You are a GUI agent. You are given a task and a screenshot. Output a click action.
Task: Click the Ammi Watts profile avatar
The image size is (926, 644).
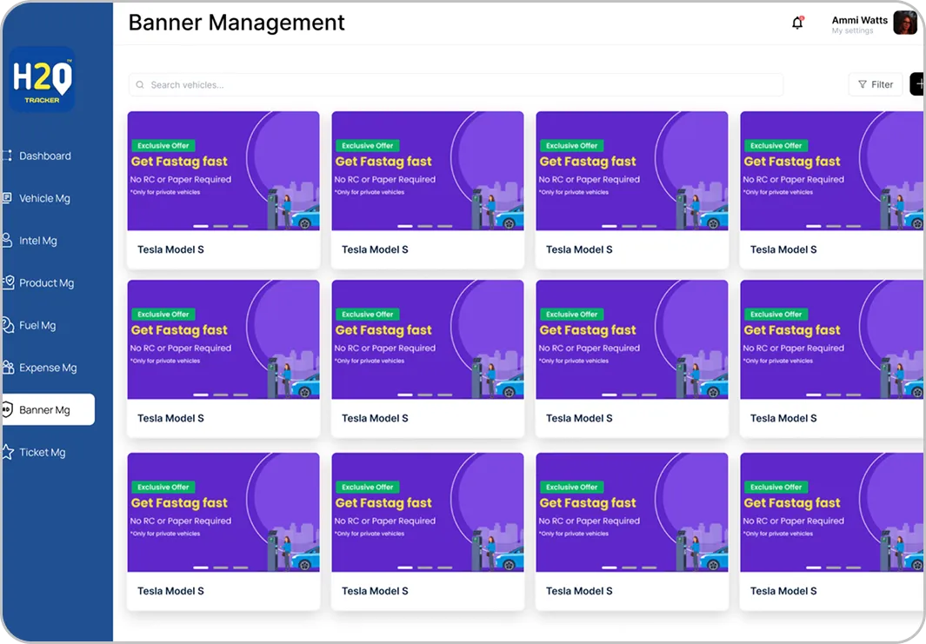(905, 23)
